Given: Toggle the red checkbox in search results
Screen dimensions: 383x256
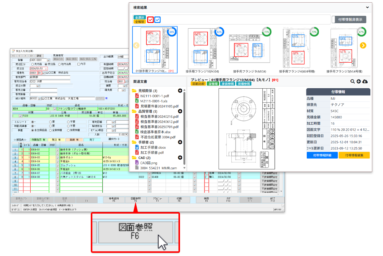Looking at the screenshot, I should (150, 19).
